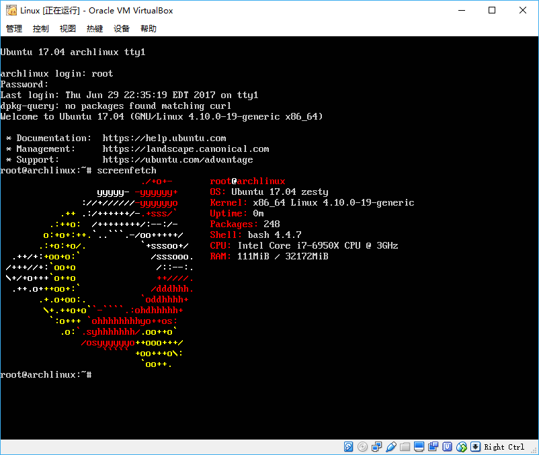The image size is (539, 455).
Task: Click the 'OS: Ubuntu 17.04 zesty' line
Action: point(269,192)
